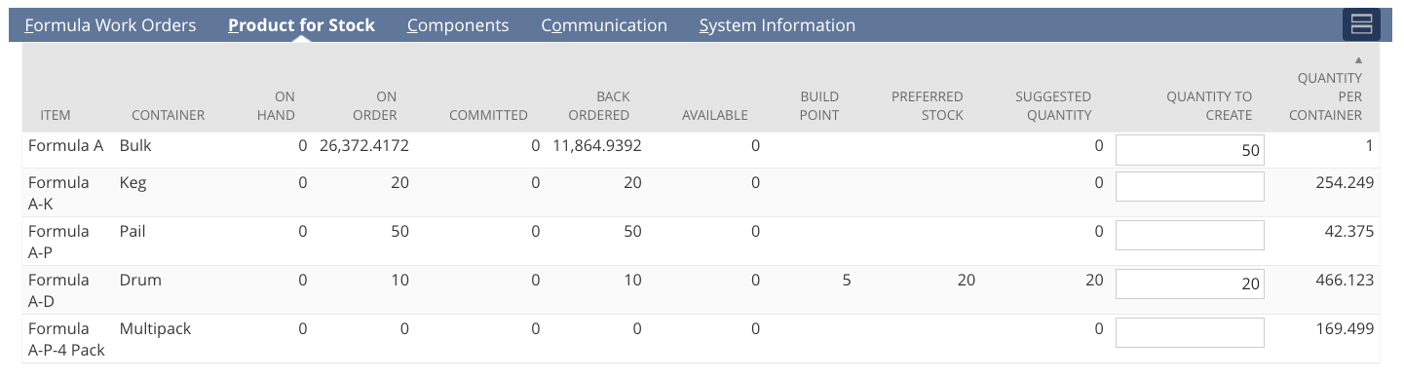The width and height of the screenshot is (1404, 377).
Task: Click the Bulk container cell
Action: click(135, 146)
